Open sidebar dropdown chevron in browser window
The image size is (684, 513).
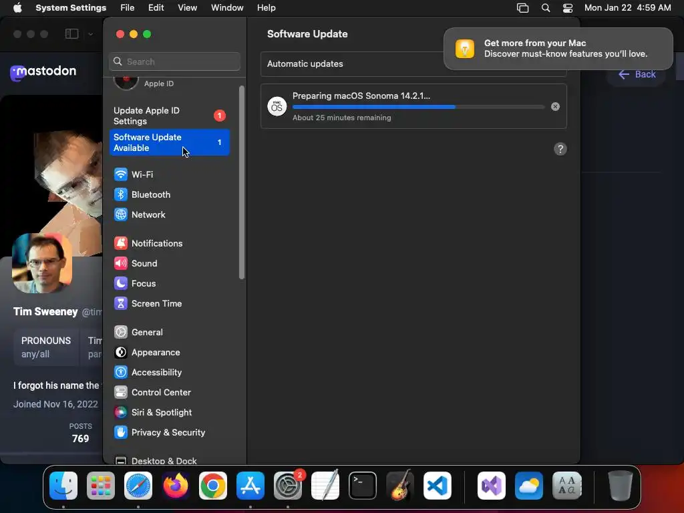coord(90,34)
